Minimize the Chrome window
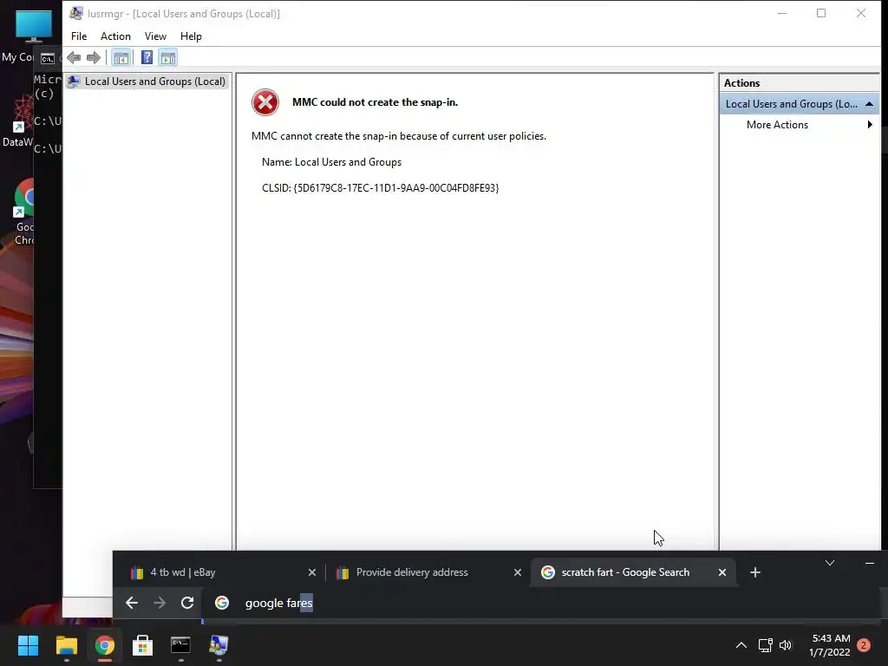This screenshot has height=666, width=888. (869, 563)
